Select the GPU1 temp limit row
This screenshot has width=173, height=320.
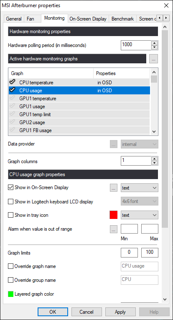(79, 114)
